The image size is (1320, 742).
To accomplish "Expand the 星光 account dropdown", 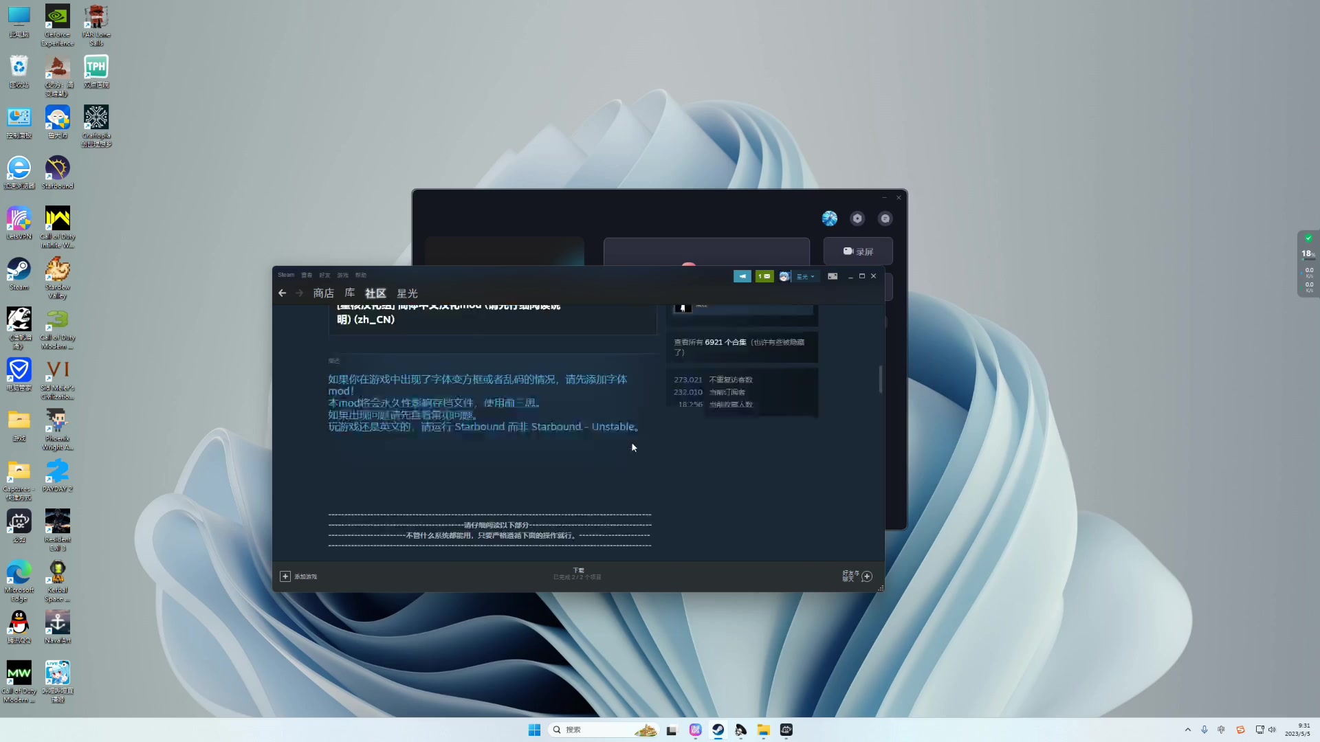I will click(805, 276).
